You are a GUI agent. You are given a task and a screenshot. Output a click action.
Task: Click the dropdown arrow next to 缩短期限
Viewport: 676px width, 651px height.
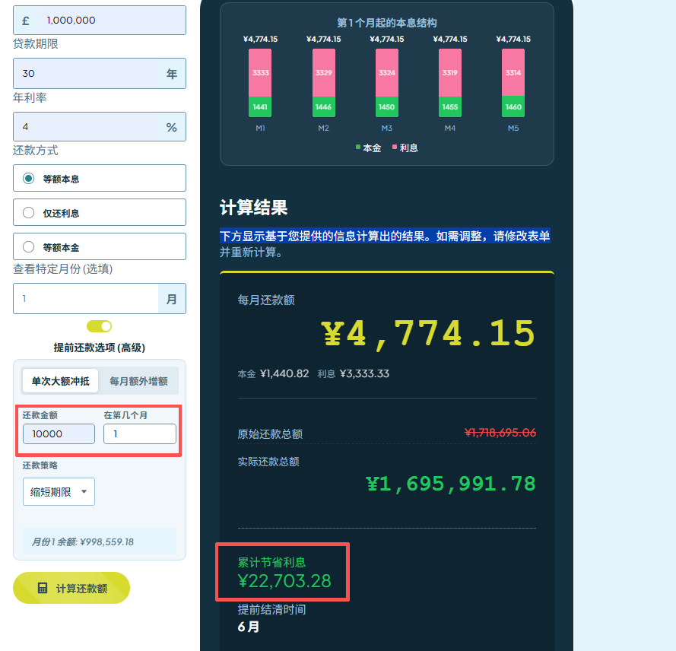pos(86,491)
